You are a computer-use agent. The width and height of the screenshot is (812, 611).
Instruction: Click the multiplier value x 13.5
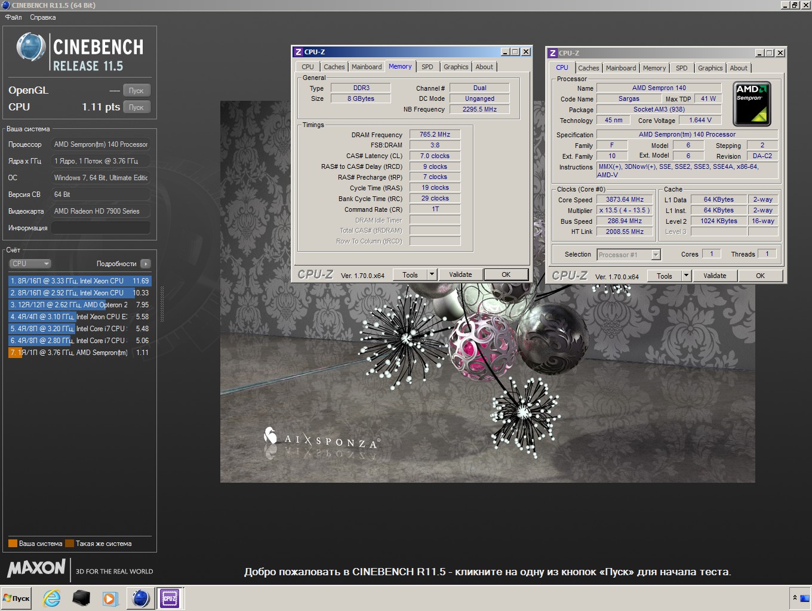[625, 211]
